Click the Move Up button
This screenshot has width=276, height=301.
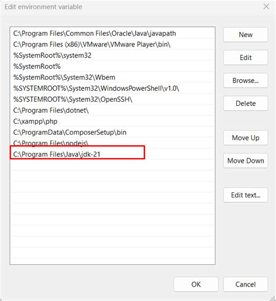coord(246,138)
